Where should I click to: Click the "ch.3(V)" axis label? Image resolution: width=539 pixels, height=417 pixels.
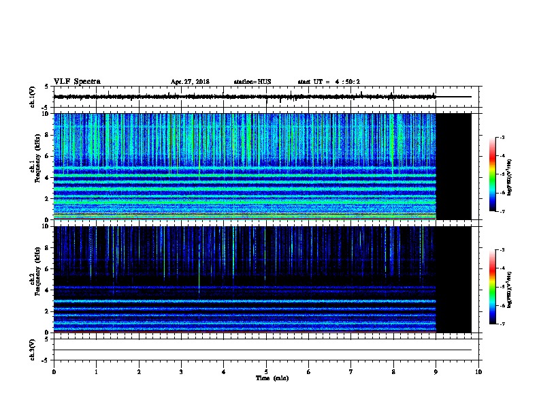pyautogui.click(x=33, y=350)
